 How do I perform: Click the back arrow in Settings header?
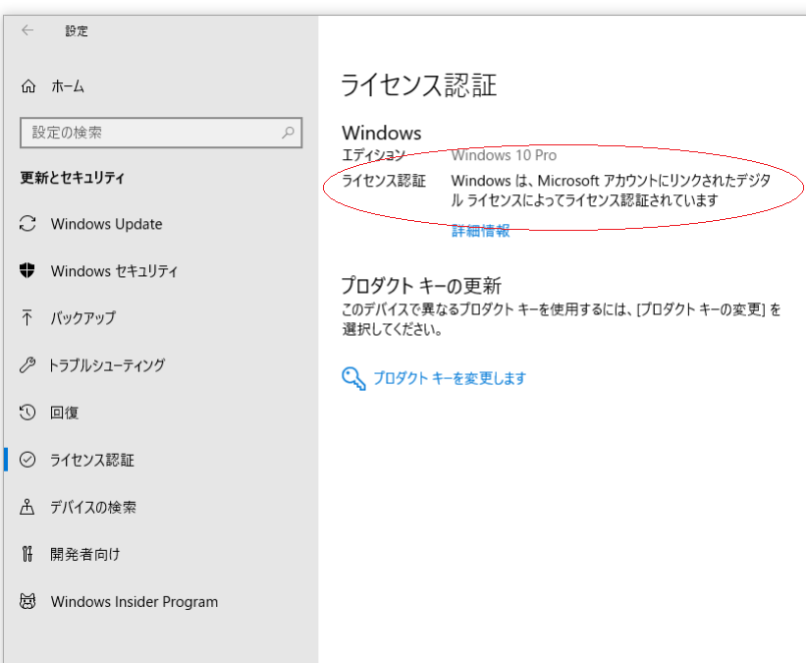[27, 30]
